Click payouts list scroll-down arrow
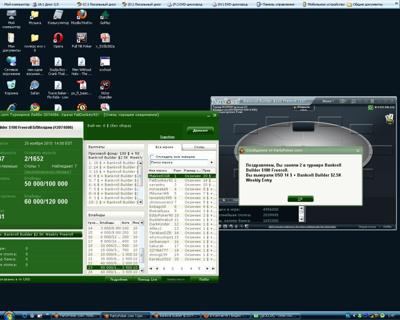The image size is (400, 320). 140,202
